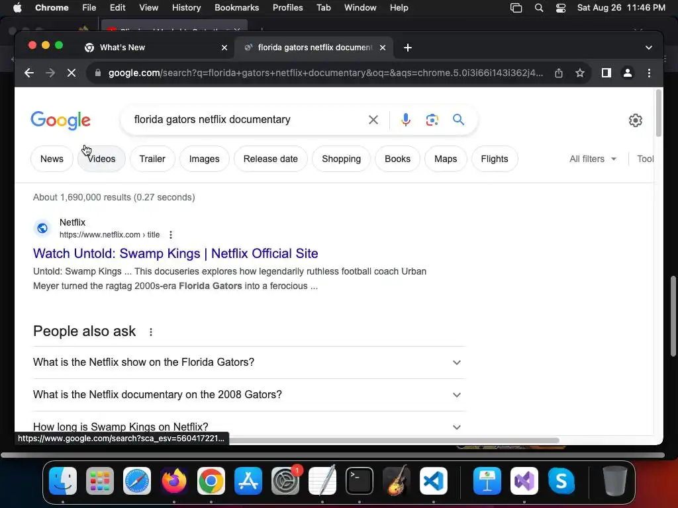Apply the Trailer filter chip
This screenshot has height=508, width=678.
click(152, 159)
